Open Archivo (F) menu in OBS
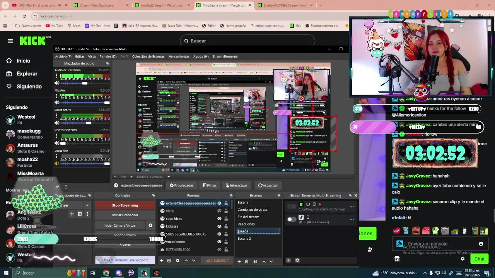 click(x=63, y=56)
